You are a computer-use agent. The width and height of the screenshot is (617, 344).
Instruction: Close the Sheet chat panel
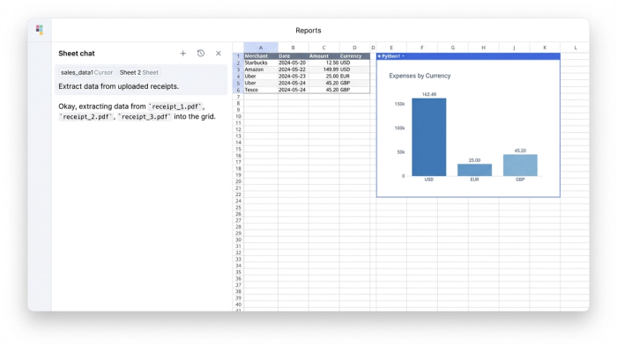pyautogui.click(x=219, y=54)
